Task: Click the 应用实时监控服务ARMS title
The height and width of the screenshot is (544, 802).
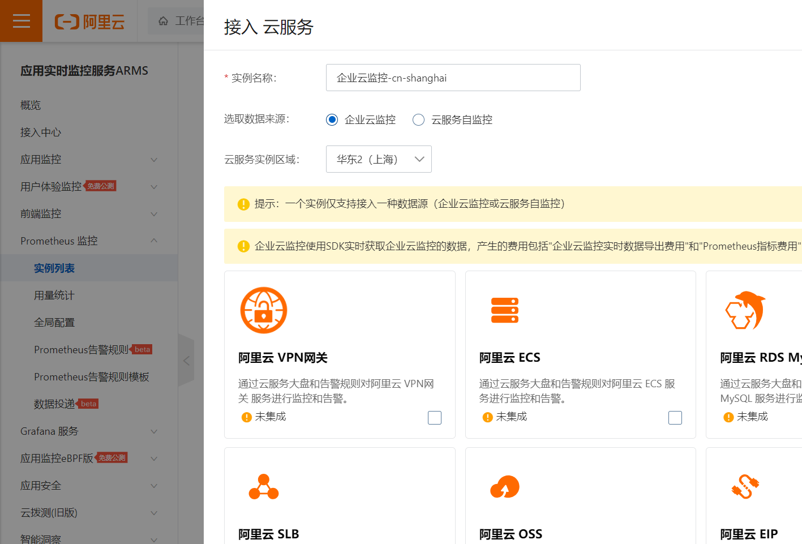Action: [84, 71]
